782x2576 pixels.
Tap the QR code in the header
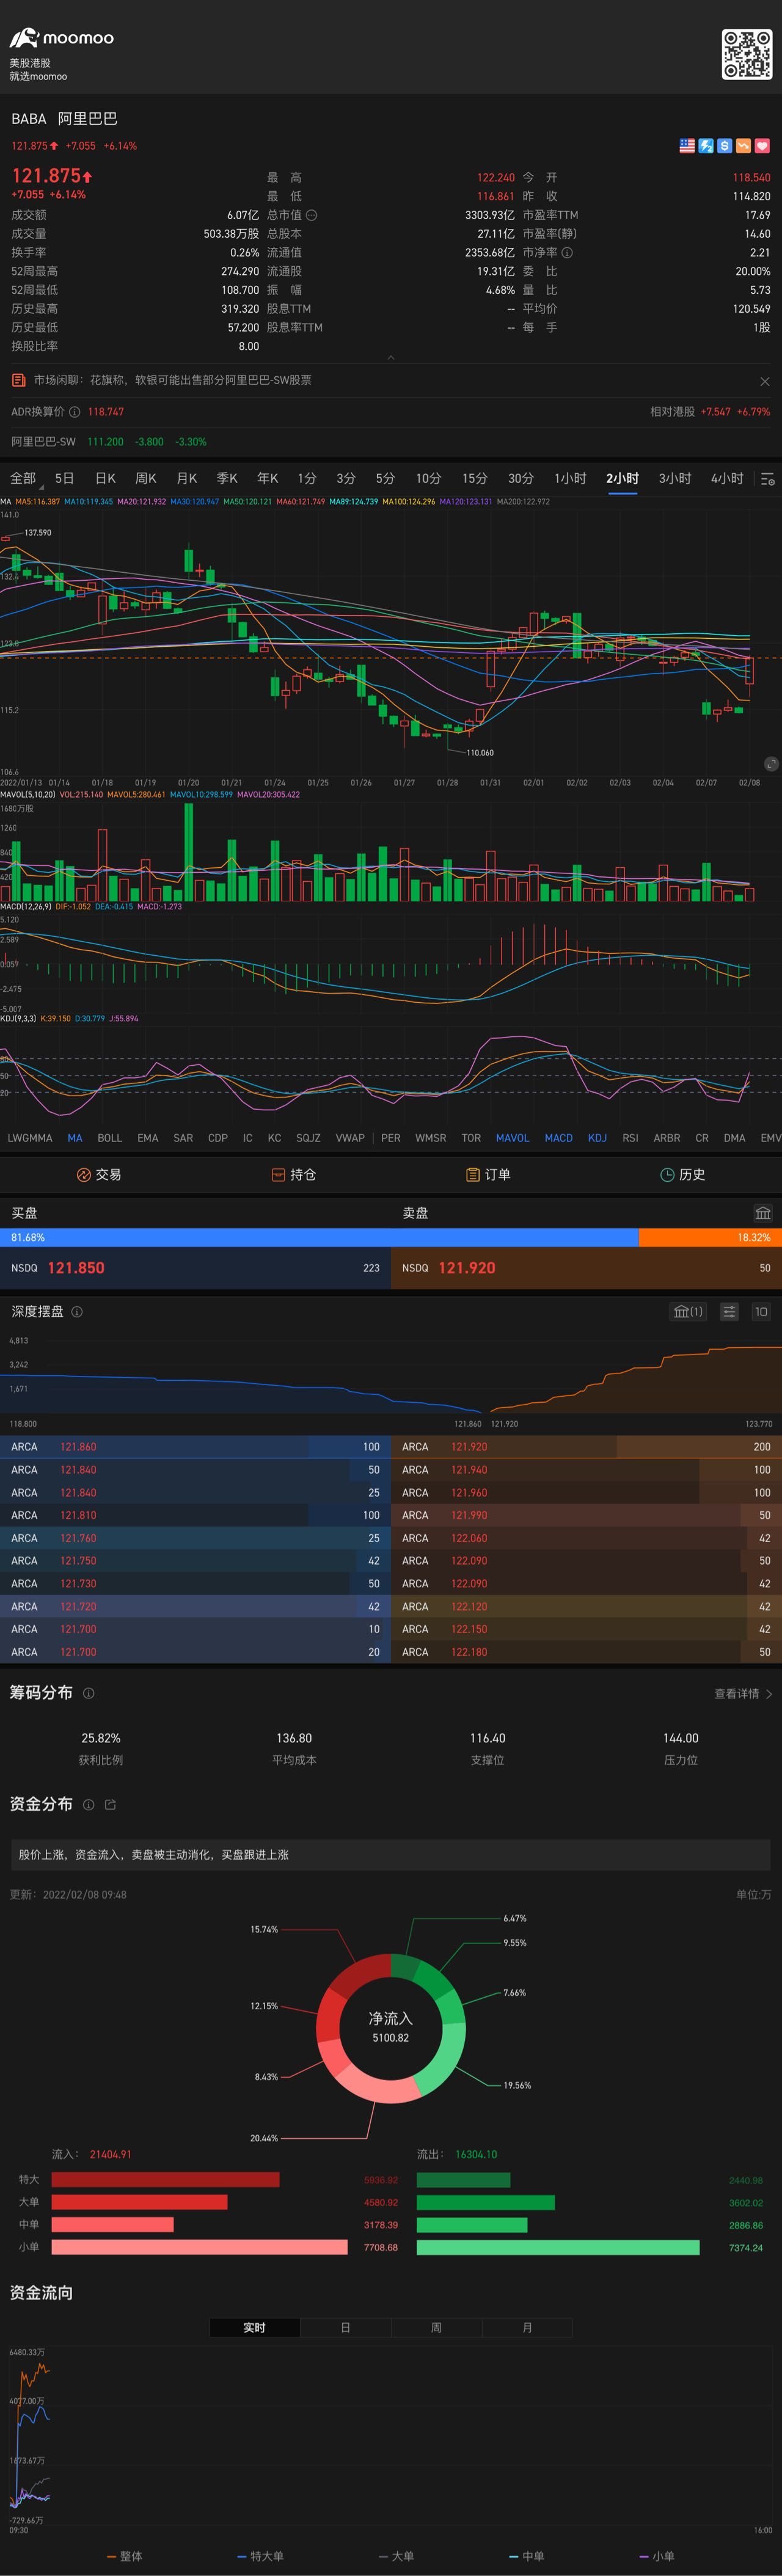coord(746,54)
